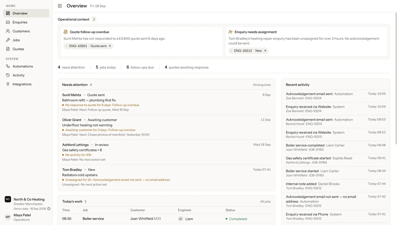Click Joan Whitfield in Today's work table
The height and width of the screenshot is (225, 397).
(x=142, y=219)
